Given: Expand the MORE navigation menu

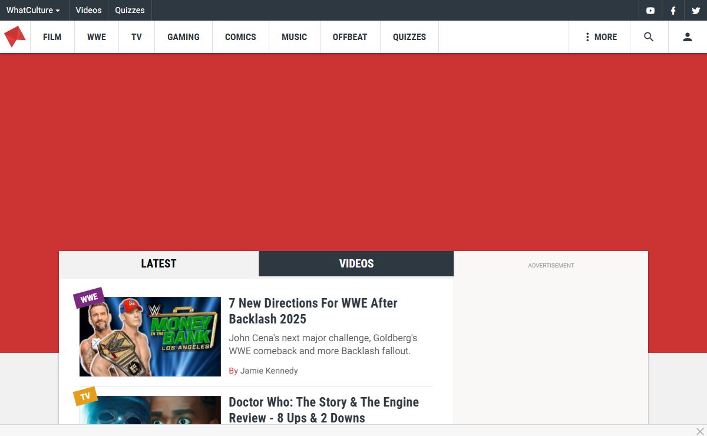Looking at the screenshot, I should pyautogui.click(x=600, y=37).
